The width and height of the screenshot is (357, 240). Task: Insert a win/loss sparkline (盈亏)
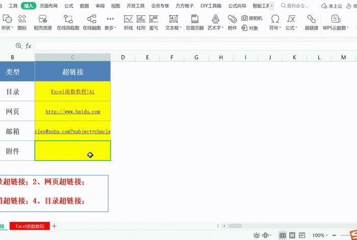[x=154, y=22]
